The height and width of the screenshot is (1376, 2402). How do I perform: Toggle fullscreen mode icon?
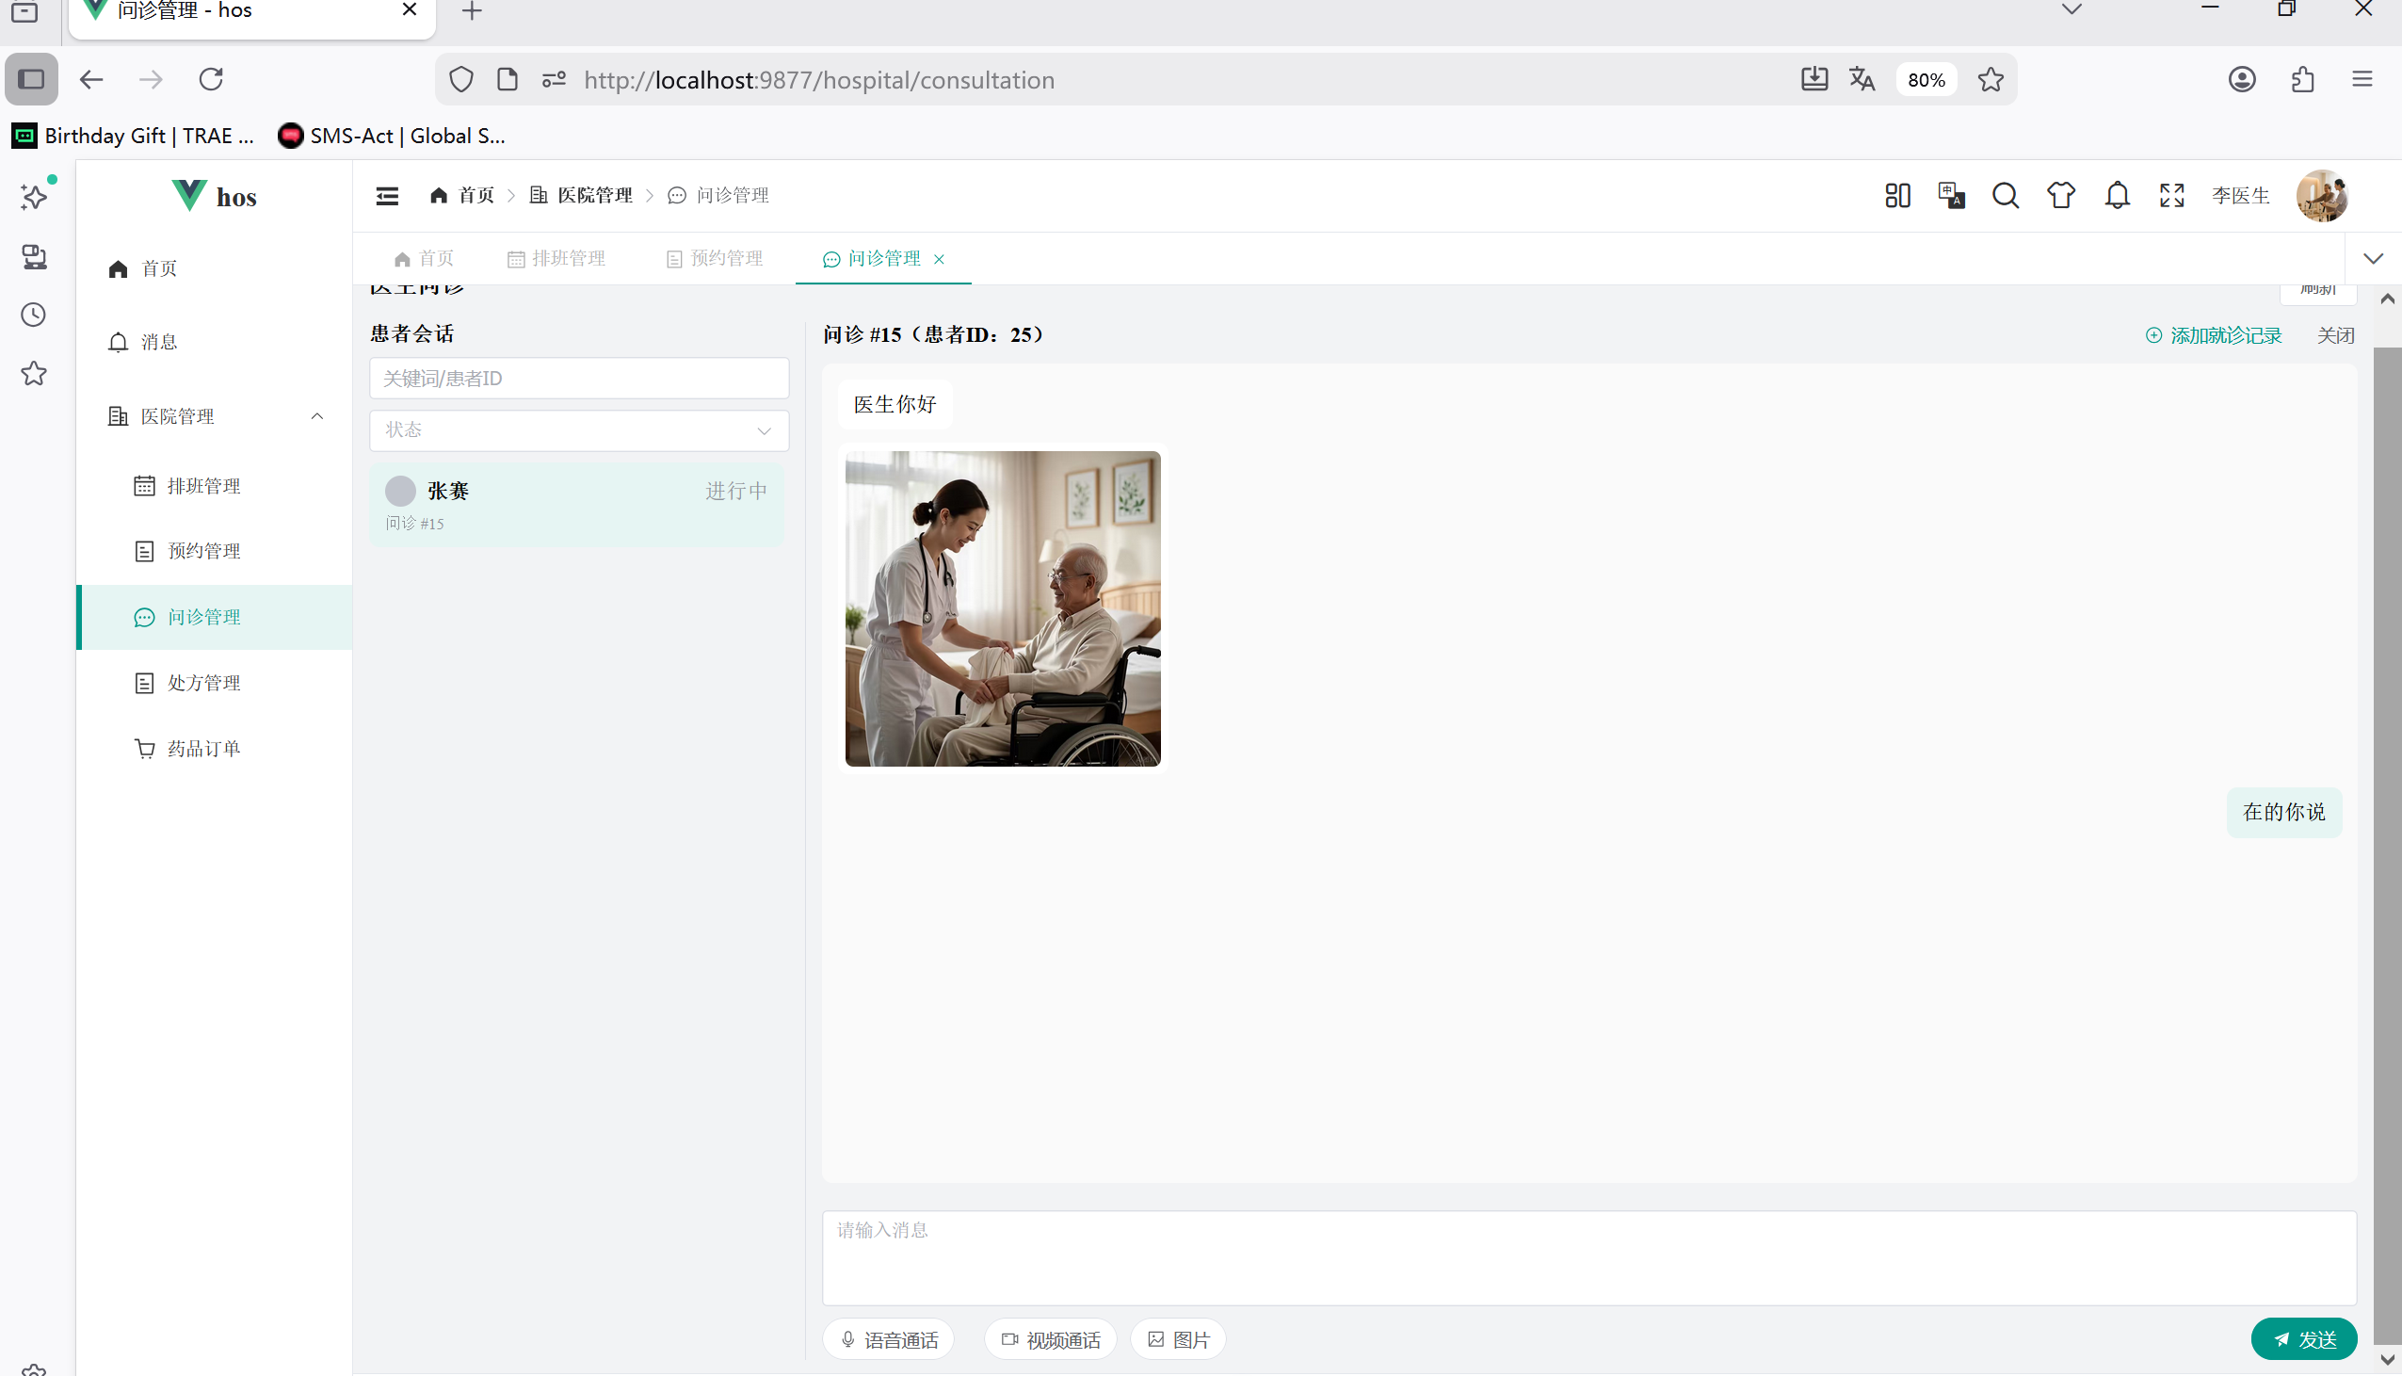[2171, 196]
